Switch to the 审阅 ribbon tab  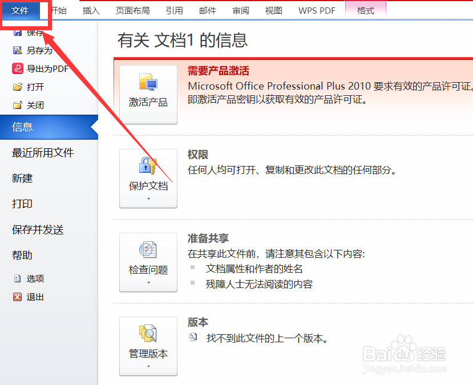[x=241, y=11]
